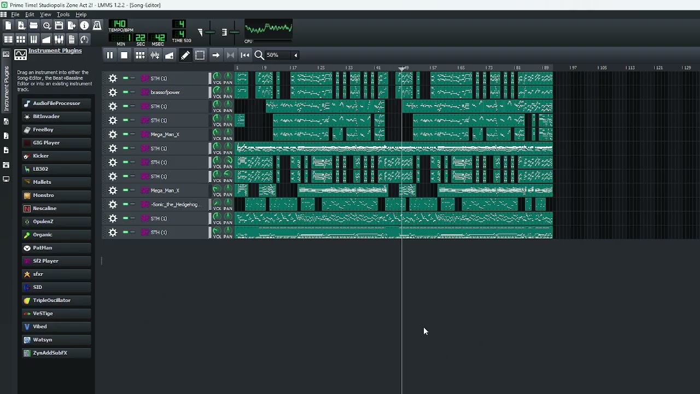Create a new project
Viewport: 700px width, 394px height.
pos(8,26)
